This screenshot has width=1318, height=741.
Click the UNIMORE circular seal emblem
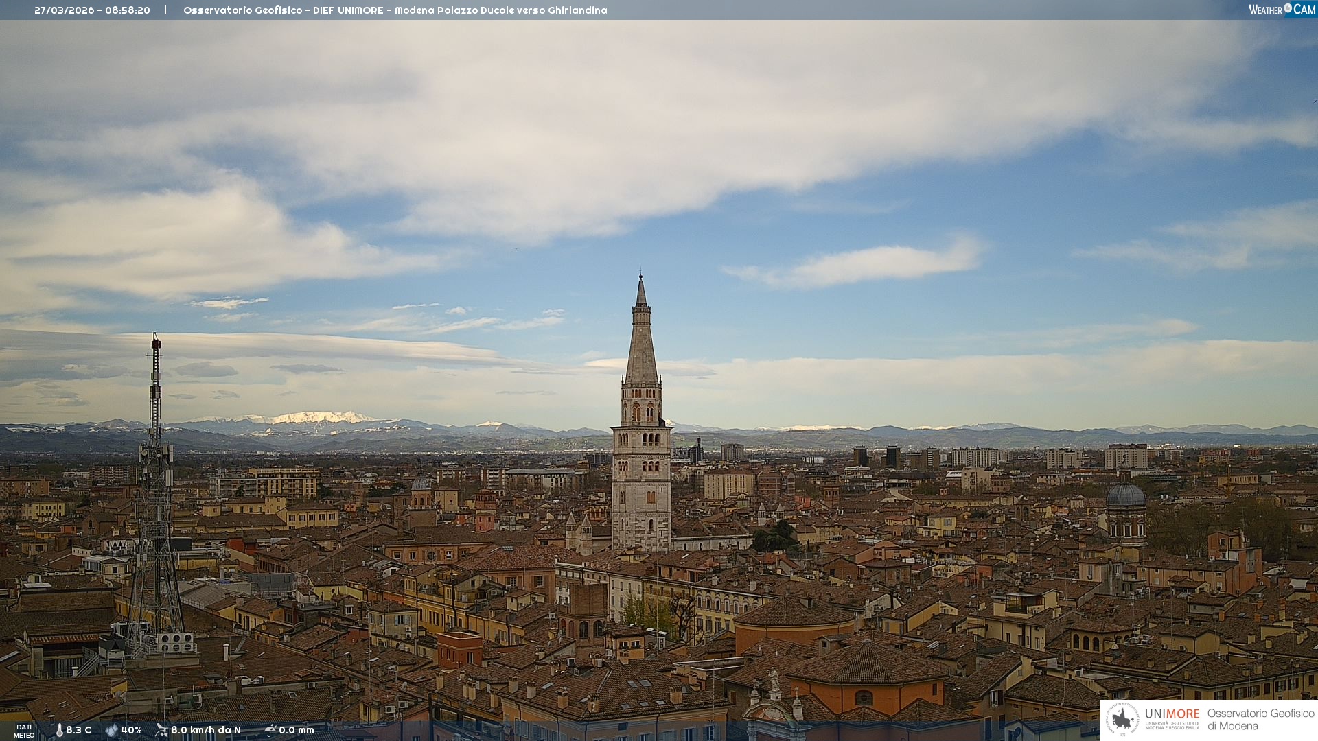pyautogui.click(x=1122, y=719)
